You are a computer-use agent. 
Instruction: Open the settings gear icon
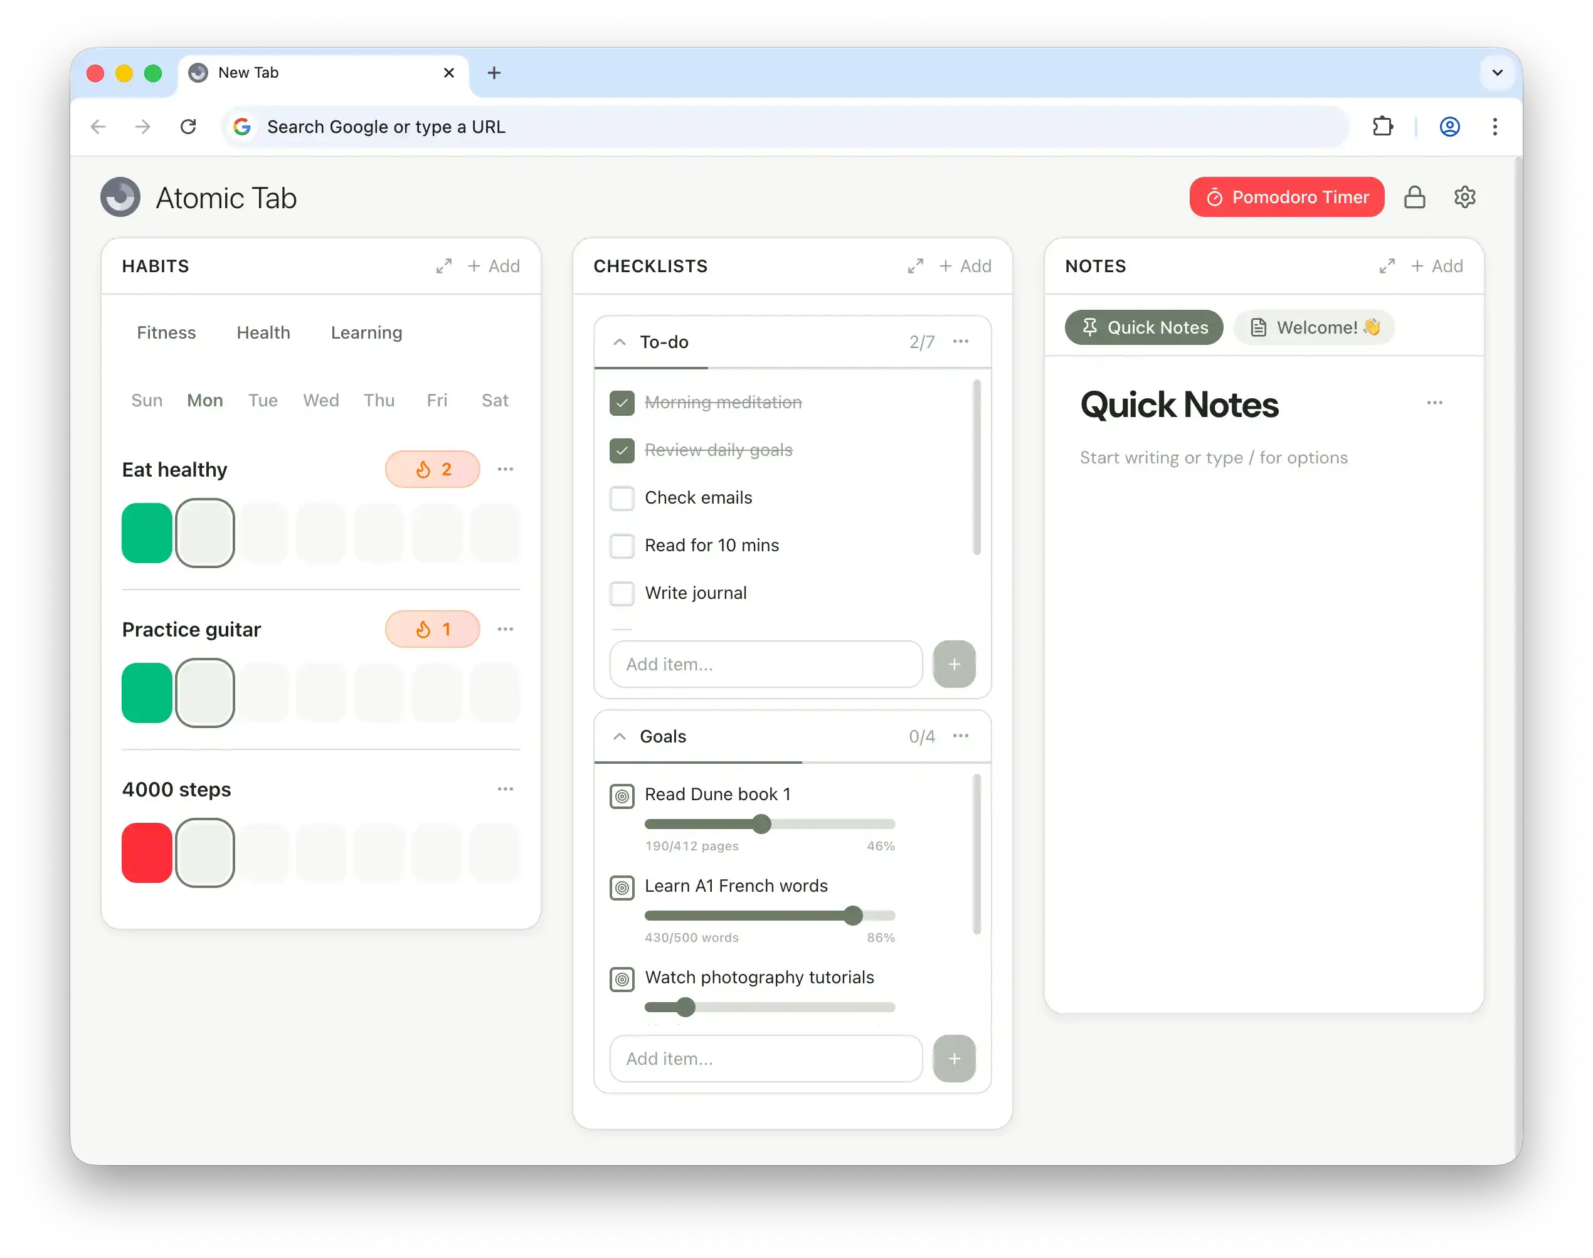(1465, 197)
